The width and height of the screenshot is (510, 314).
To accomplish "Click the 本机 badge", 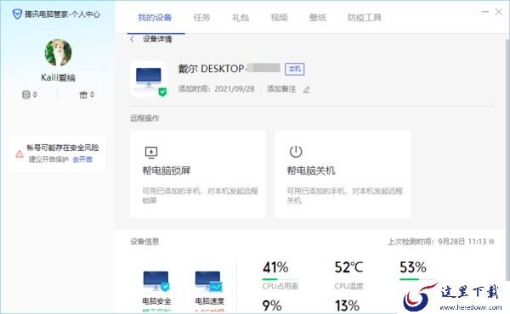I will pyautogui.click(x=295, y=69).
